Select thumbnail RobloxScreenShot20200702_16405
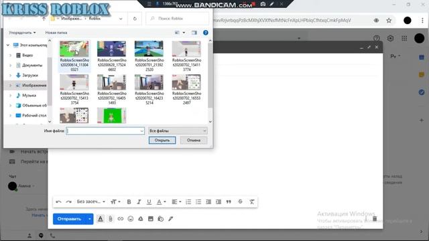 112,89
